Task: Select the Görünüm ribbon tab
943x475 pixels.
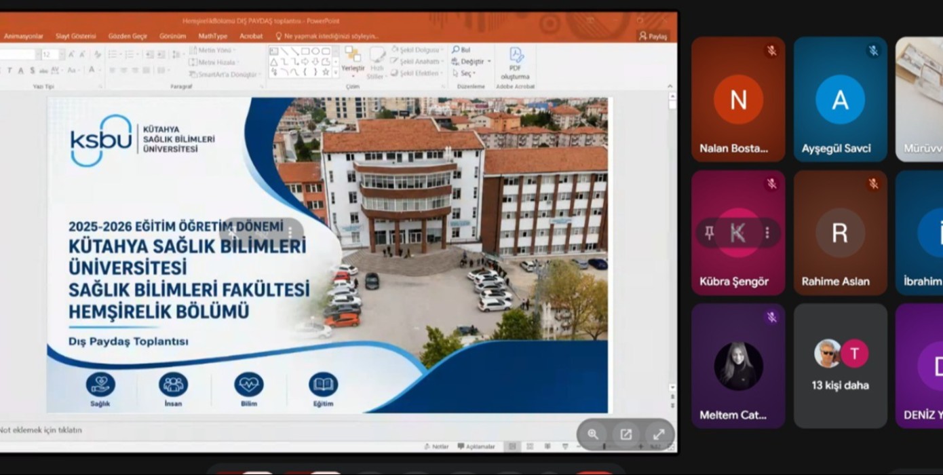Action: pos(172,36)
